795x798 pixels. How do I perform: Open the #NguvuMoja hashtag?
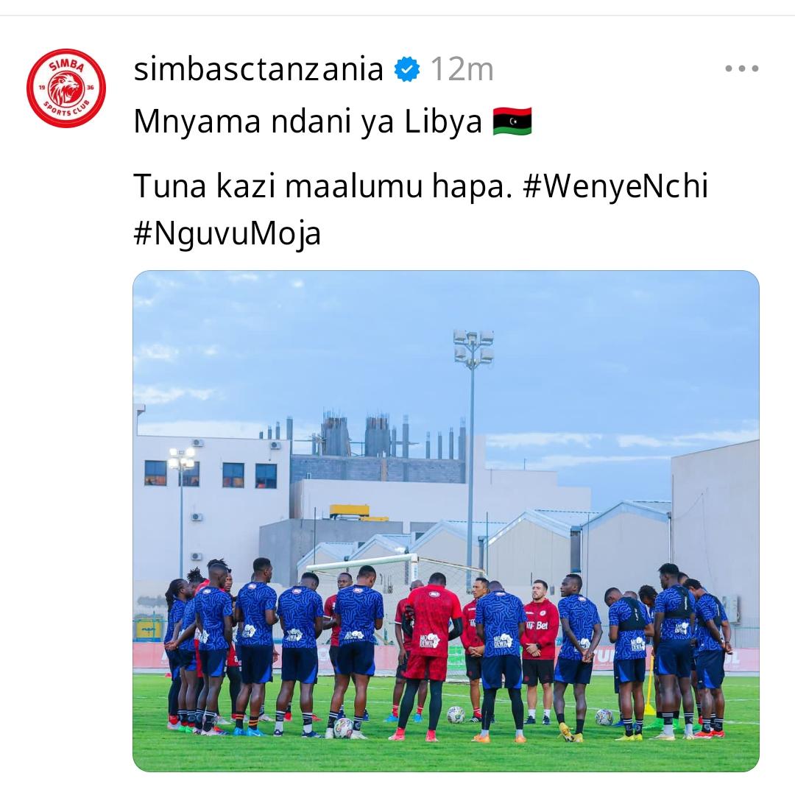tap(227, 235)
